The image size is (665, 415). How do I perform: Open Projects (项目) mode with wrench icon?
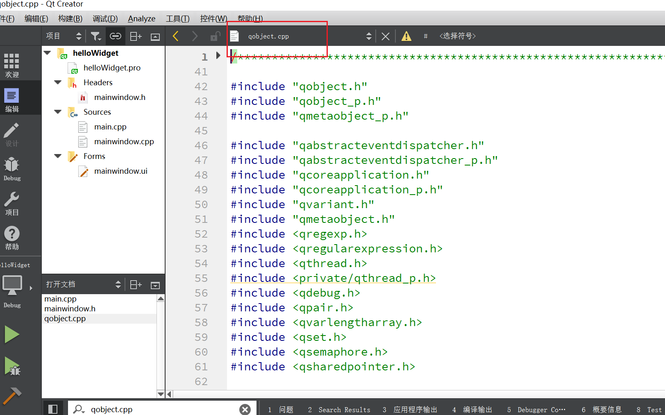tap(12, 203)
